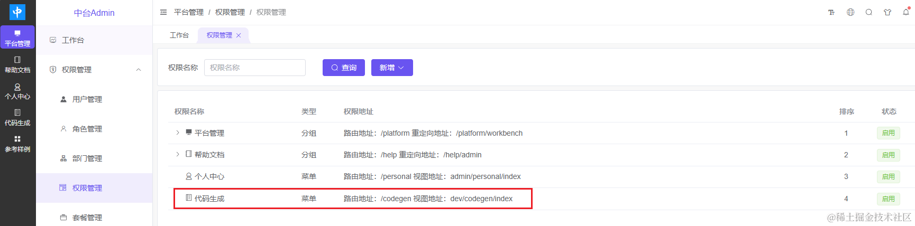Screen dimensions: 915x226
Task: Click the hamburger menu collapse icon
Action: 163,12
